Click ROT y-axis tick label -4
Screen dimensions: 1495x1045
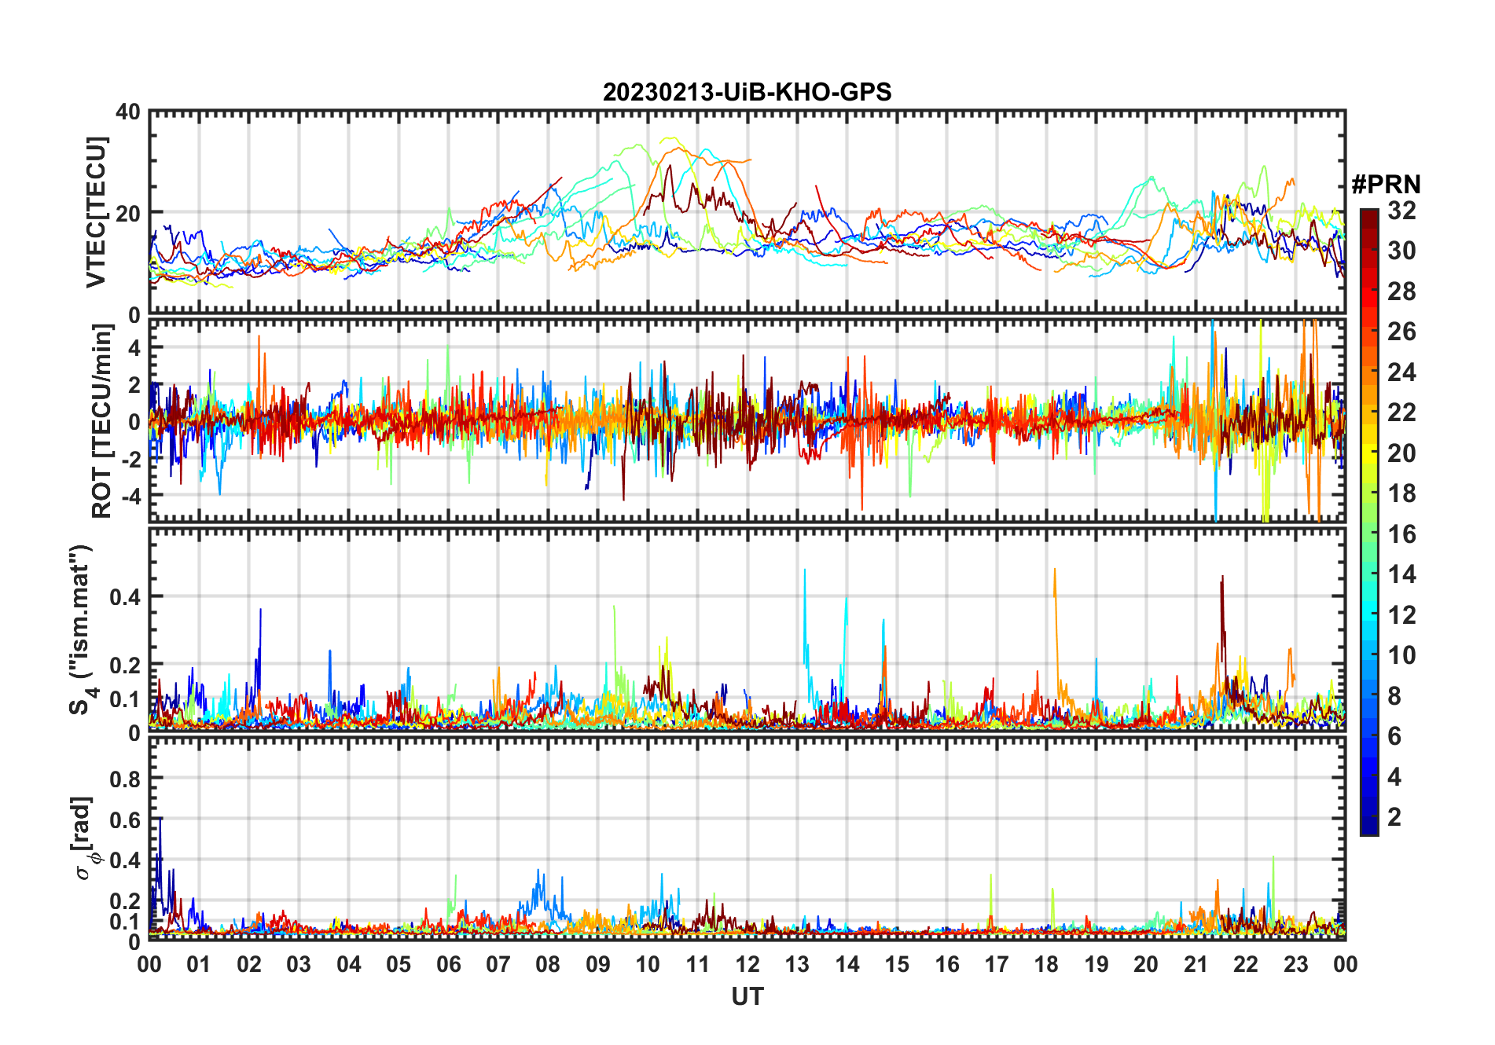click(130, 496)
